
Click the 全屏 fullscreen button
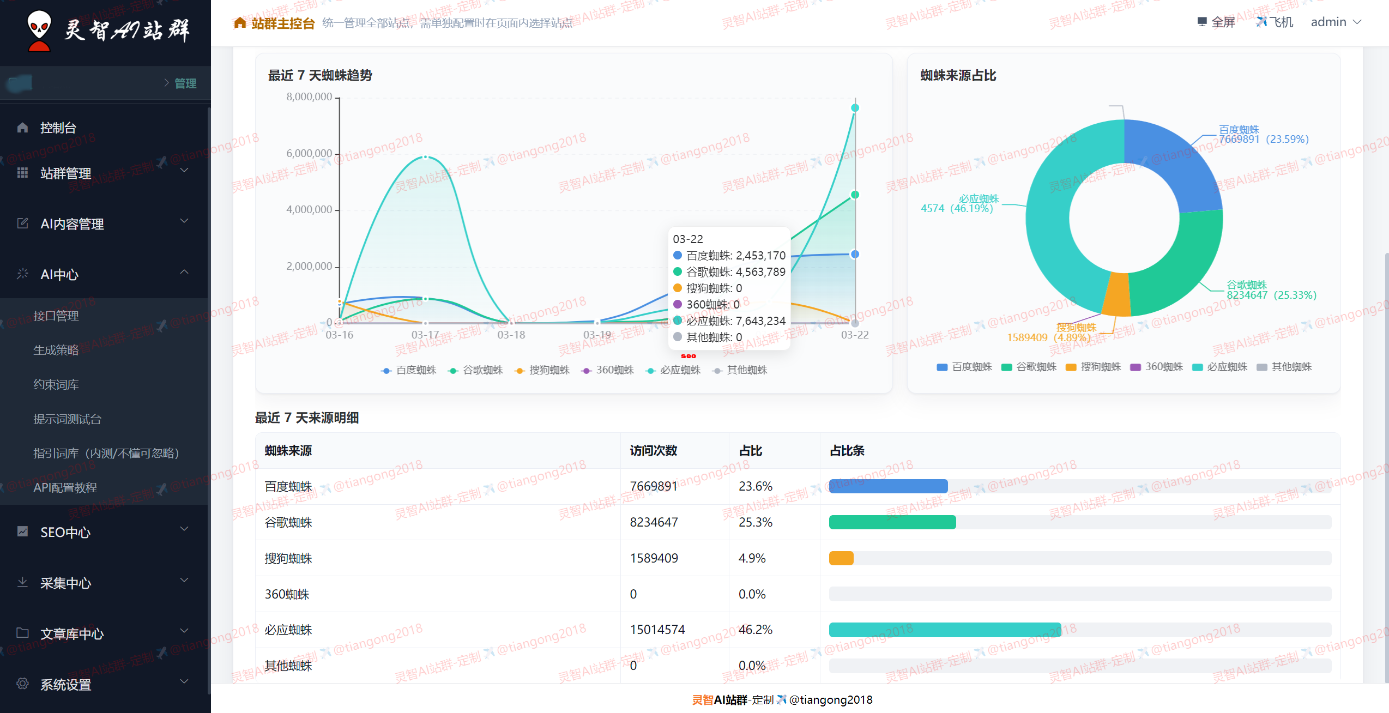(x=1216, y=22)
